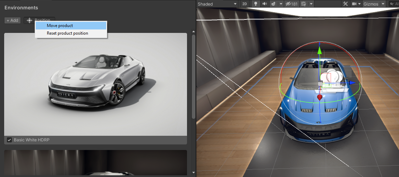Open scene camera settings icon
The image size is (399, 177).
(x=354, y=4)
